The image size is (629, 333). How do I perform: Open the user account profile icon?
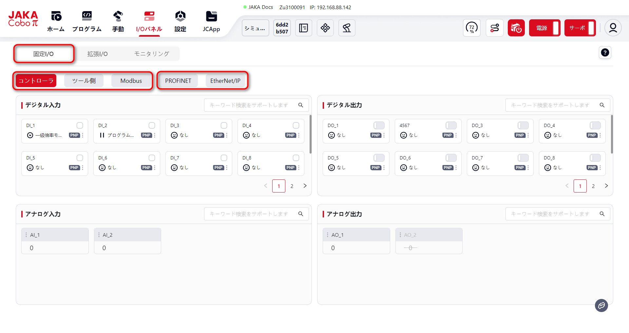click(x=613, y=28)
